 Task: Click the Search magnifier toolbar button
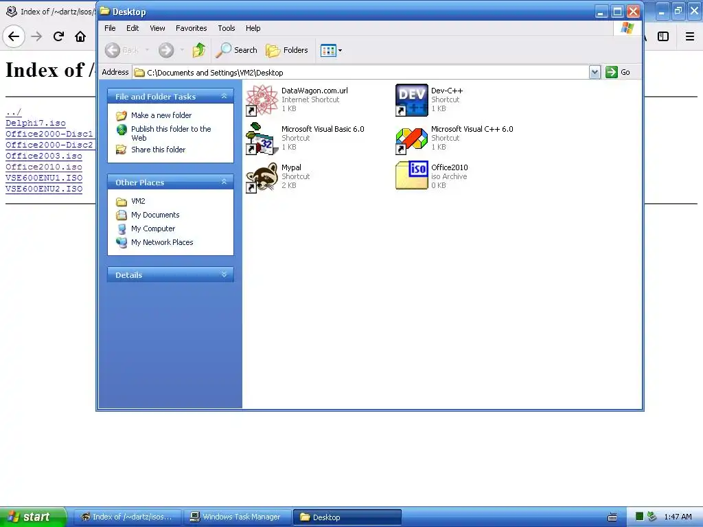tap(236, 50)
